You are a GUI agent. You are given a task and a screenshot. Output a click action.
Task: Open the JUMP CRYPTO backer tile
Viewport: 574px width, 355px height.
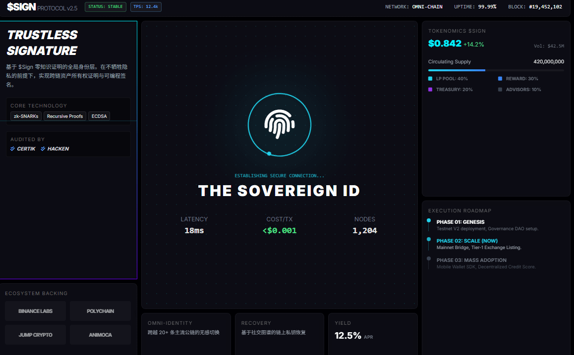[36, 335]
